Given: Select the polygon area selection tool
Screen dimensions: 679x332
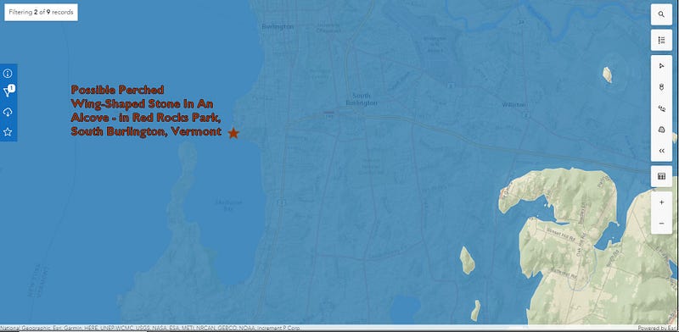Looking at the screenshot, I should tap(661, 130).
